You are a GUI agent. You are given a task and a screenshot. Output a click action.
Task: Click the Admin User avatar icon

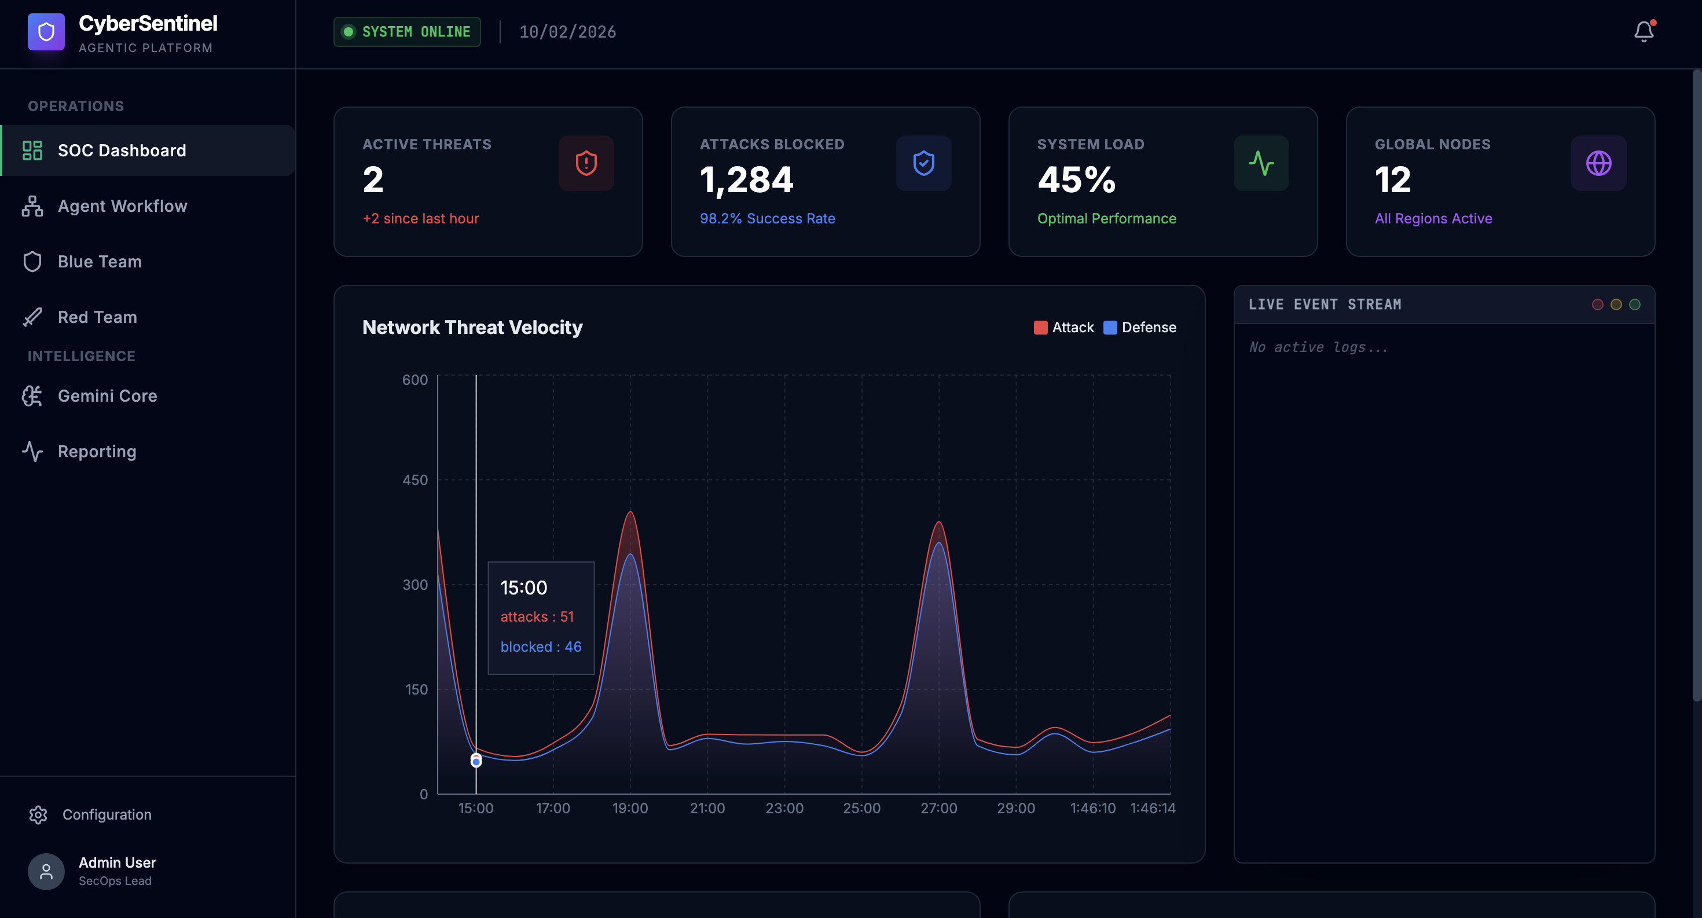coord(46,871)
